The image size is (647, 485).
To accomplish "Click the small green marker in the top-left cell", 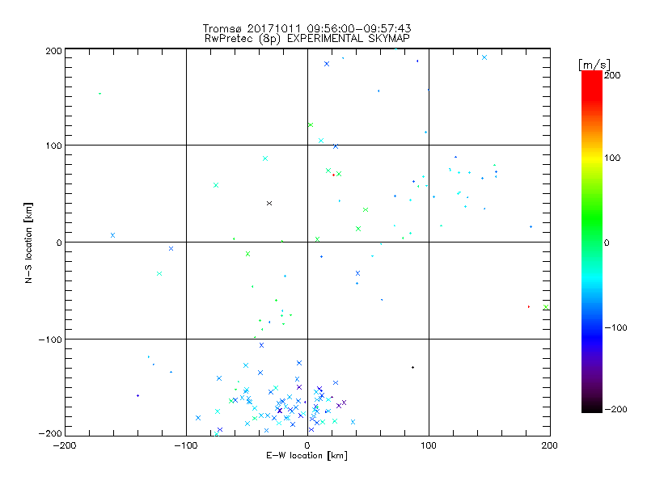I will tap(99, 94).
